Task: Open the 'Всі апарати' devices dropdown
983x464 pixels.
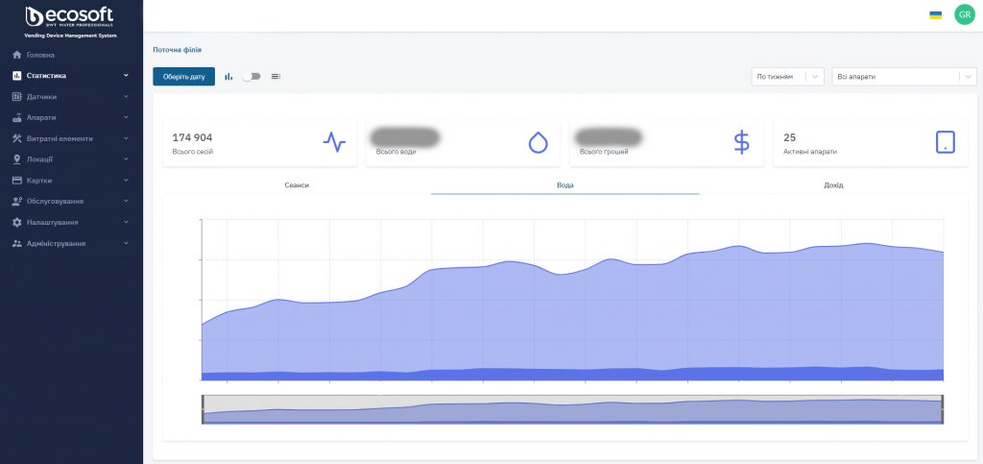Action: (904, 77)
